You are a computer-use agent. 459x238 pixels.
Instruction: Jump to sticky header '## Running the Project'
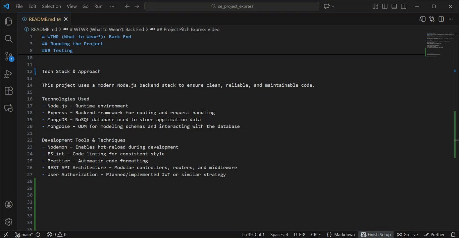(x=73, y=44)
